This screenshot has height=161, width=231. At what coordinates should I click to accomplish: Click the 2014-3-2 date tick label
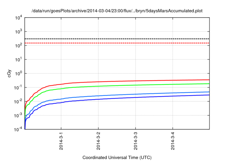[x=99, y=141]
